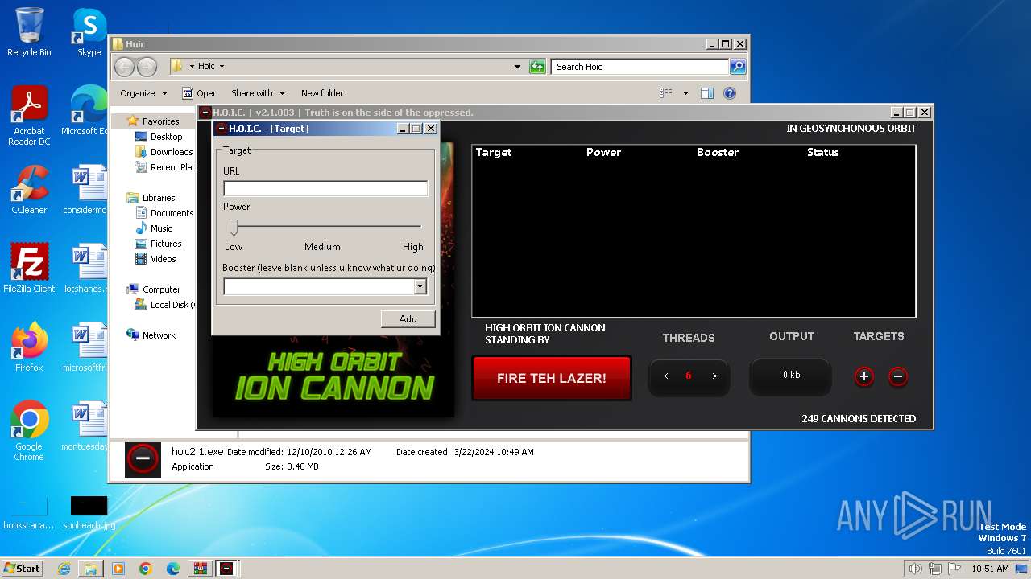Open Google Chrome desktop icon
Viewport: 1031px width, 579px height.
click(x=29, y=431)
